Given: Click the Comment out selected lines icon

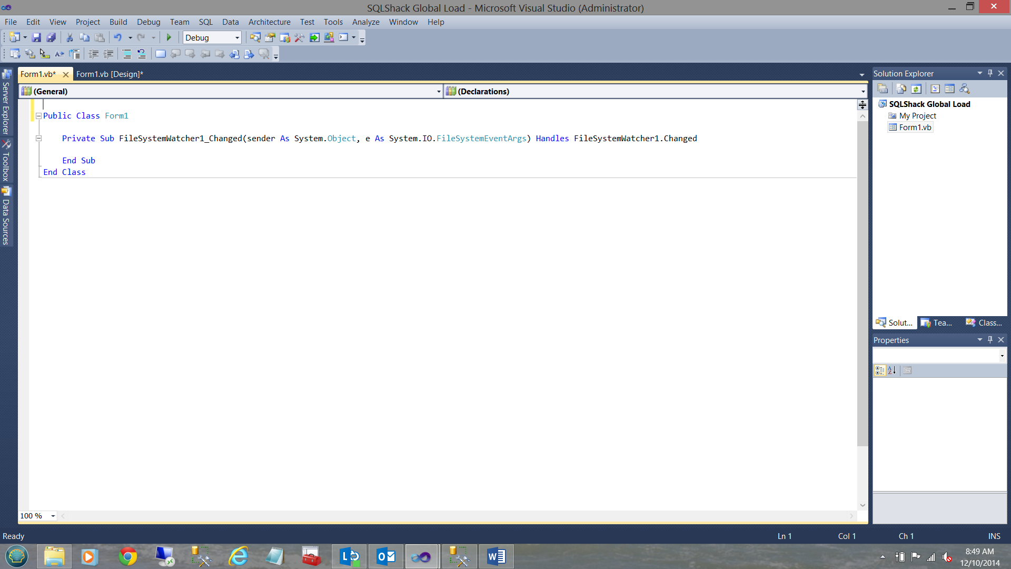Looking at the screenshot, I should click(x=127, y=54).
